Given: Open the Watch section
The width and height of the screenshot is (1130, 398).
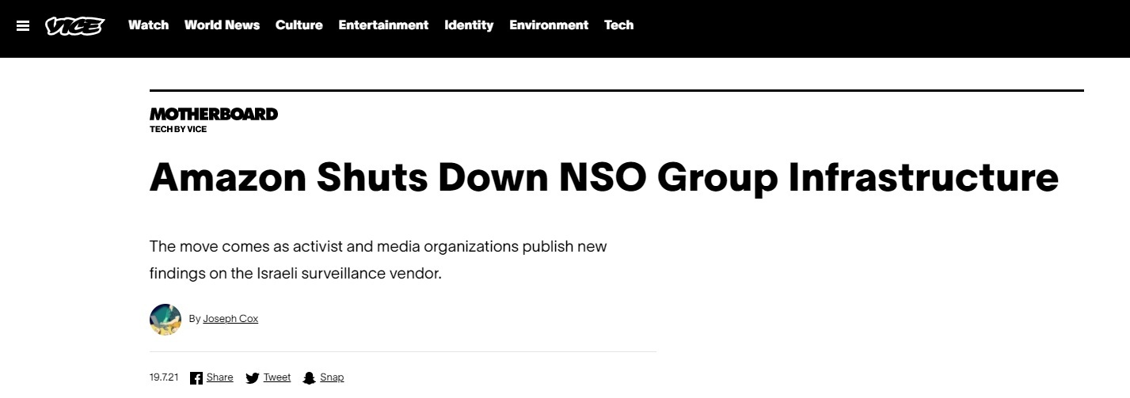Looking at the screenshot, I should [x=149, y=25].
